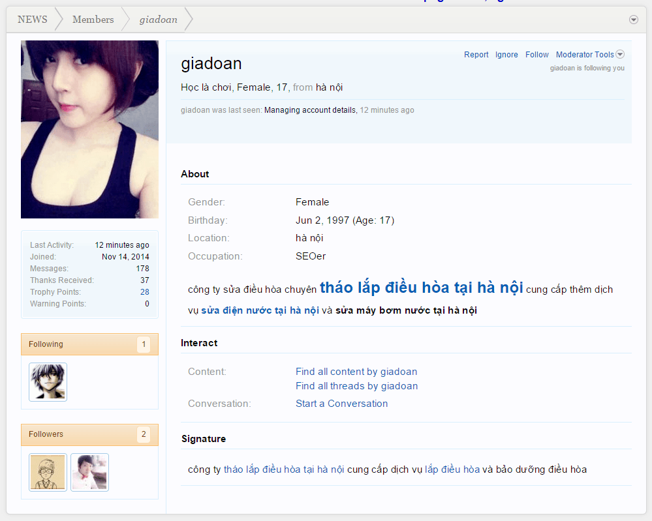The image size is (652, 521).
Task: Go to NEWS breadcrumb
Action: tap(33, 20)
